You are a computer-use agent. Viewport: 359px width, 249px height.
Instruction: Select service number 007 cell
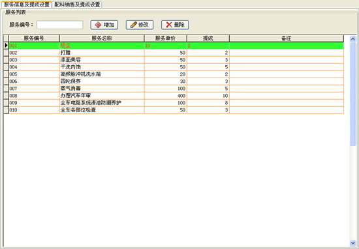[34, 89]
